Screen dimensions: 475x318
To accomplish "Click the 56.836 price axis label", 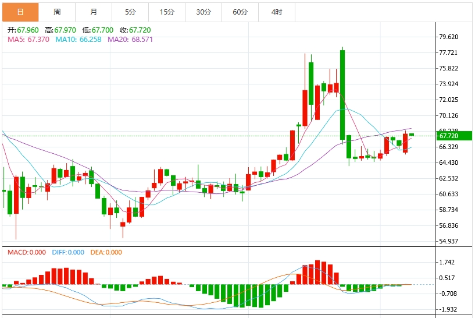I will [449, 225].
